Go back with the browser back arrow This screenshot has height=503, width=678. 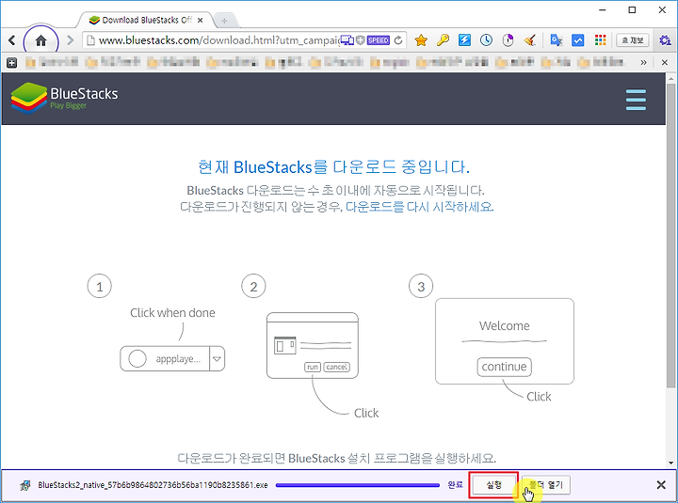(x=11, y=40)
